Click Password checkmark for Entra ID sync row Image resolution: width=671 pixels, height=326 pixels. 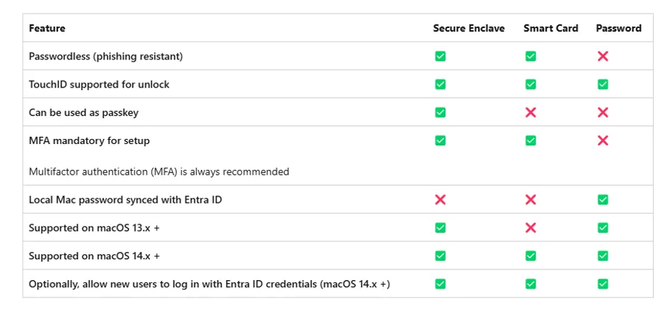[x=603, y=200]
